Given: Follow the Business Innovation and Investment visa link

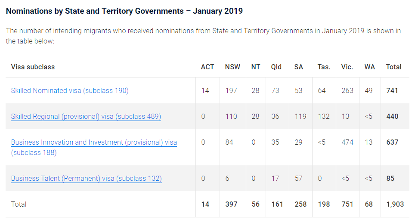Looking at the screenshot, I should [94, 143].
